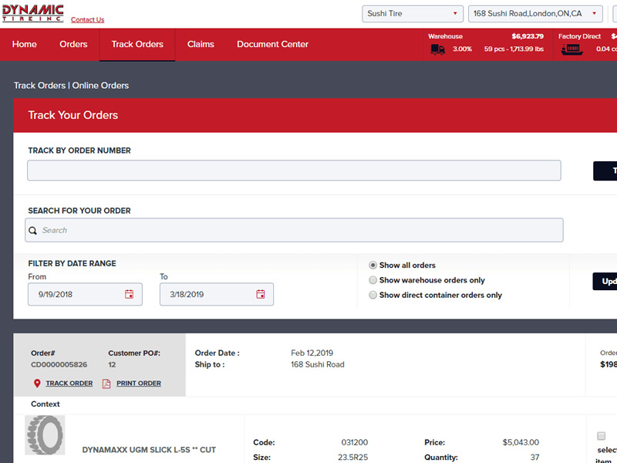Viewport: 617px width, 463px height.
Task: Click the price value $5,043.00
Action: (521, 442)
